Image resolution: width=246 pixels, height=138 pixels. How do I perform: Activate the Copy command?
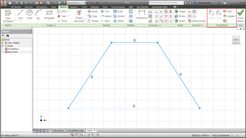coord(92,16)
